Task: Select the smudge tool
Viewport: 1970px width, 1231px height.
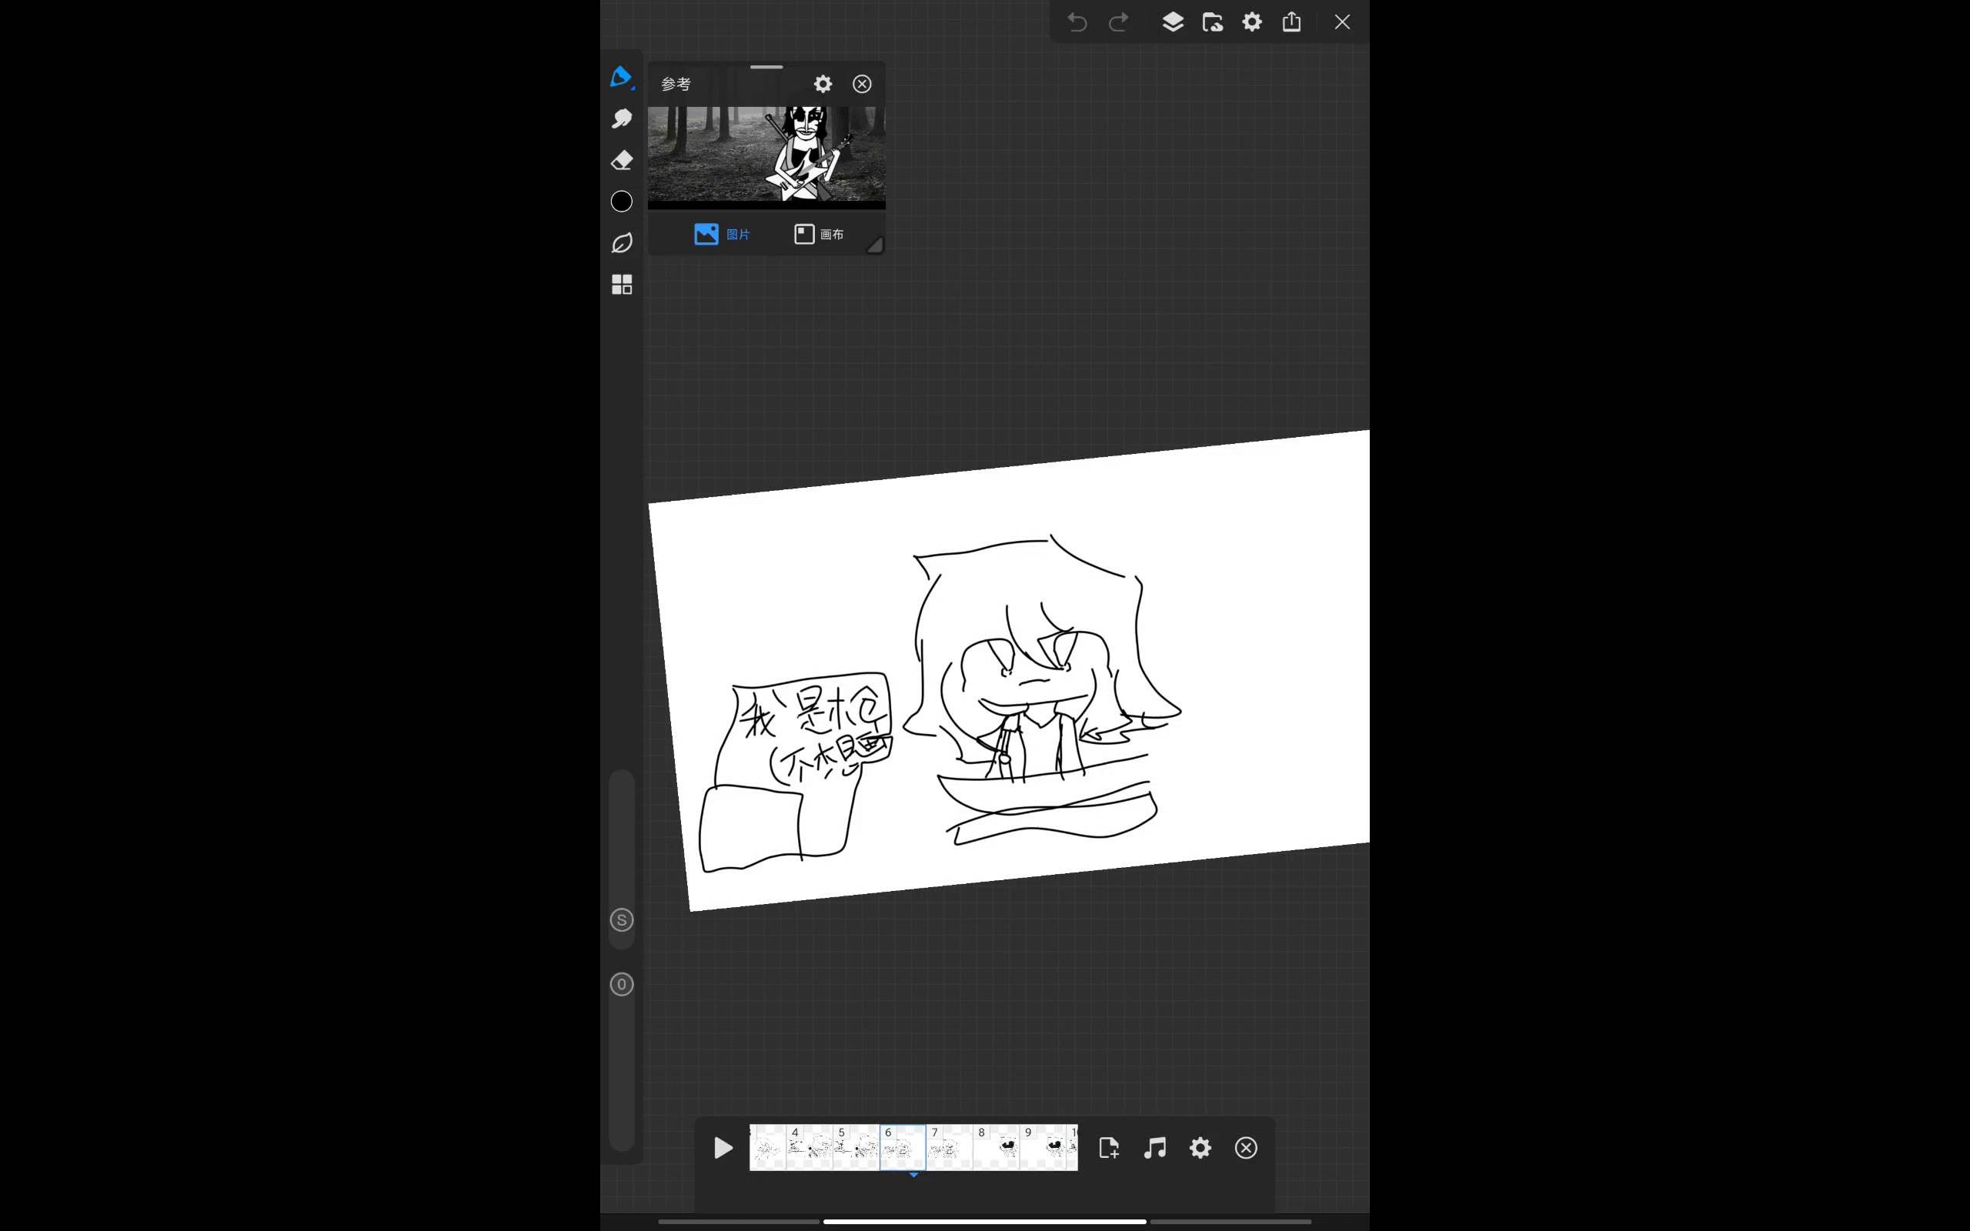Action: (621, 118)
